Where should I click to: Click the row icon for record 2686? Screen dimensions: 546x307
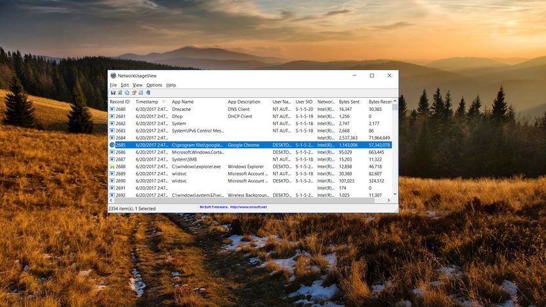[112, 152]
